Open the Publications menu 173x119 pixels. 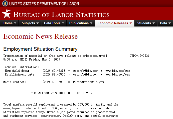pos(81,23)
